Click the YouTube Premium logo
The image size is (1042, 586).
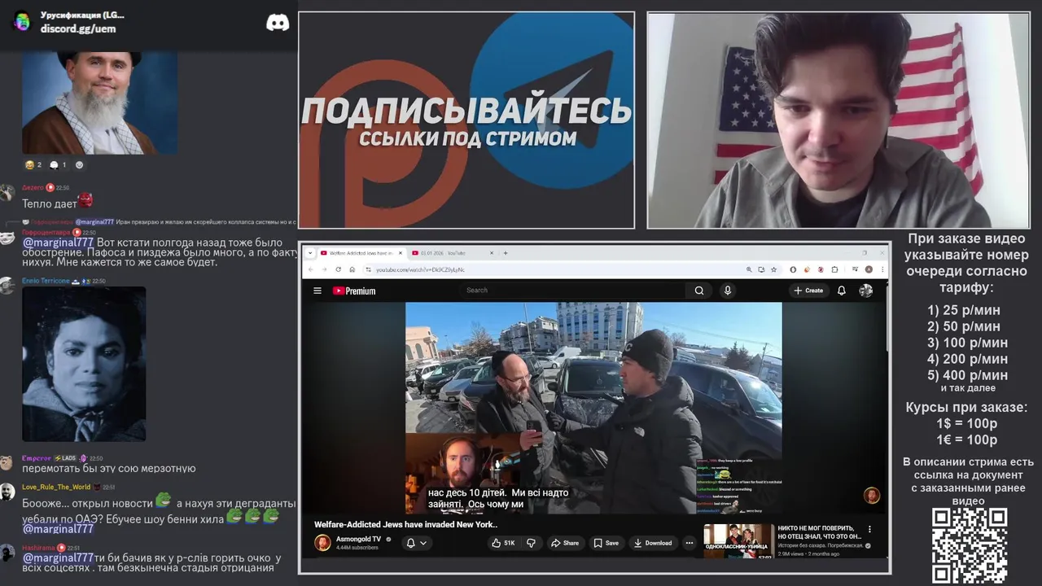[354, 291]
